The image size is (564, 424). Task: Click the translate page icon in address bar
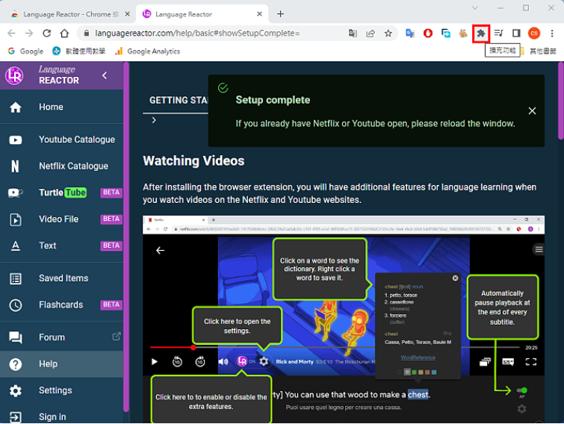[x=353, y=34]
